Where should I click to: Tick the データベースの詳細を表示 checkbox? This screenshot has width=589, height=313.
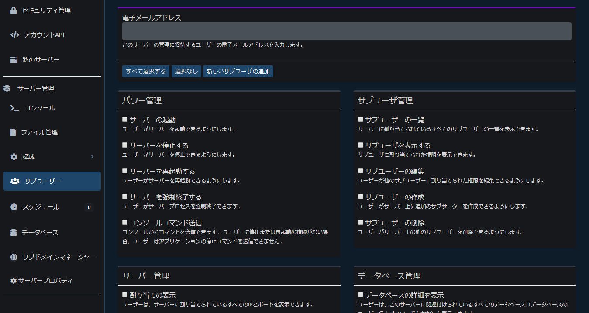[x=361, y=295]
